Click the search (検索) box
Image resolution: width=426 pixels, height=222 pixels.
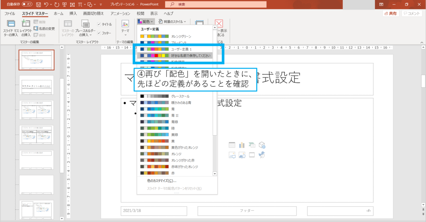(x=216, y=4)
